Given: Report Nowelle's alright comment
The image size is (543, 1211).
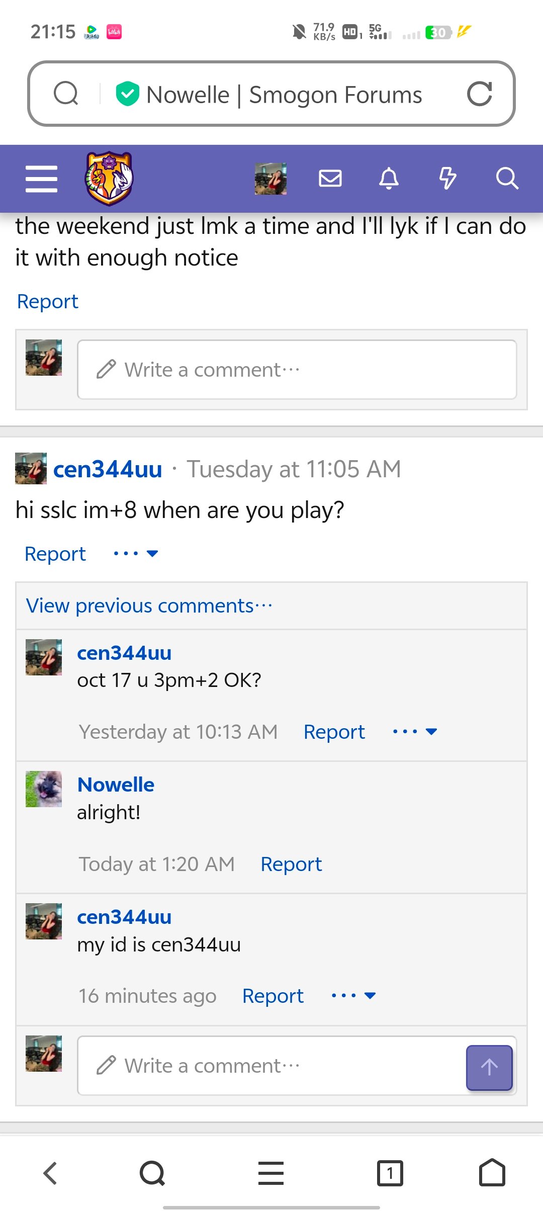Looking at the screenshot, I should pyautogui.click(x=291, y=864).
